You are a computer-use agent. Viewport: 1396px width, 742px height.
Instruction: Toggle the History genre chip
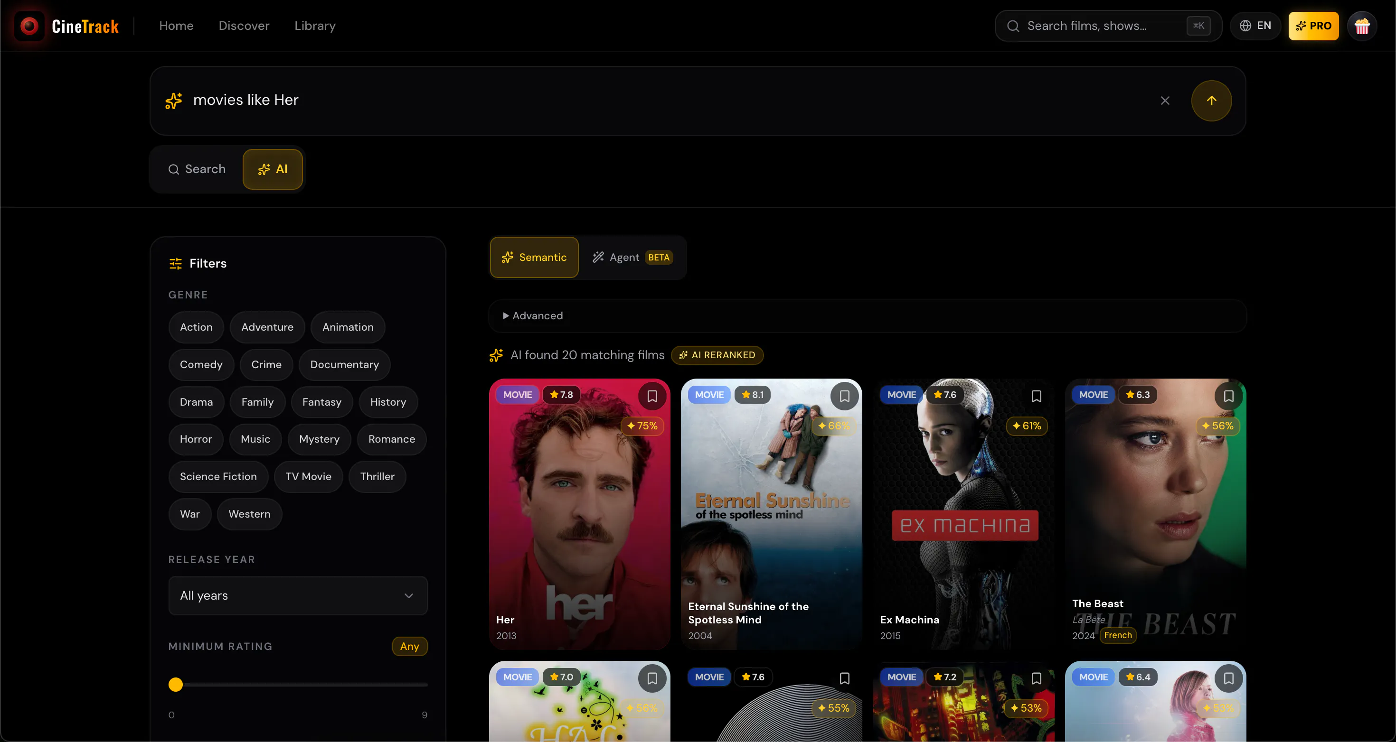(388, 402)
